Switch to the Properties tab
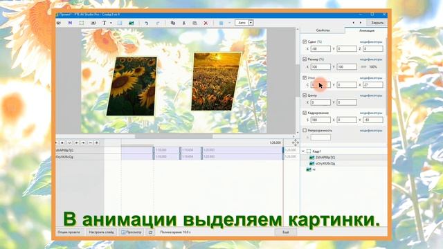The height and width of the screenshot is (249, 443). (x=323, y=30)
